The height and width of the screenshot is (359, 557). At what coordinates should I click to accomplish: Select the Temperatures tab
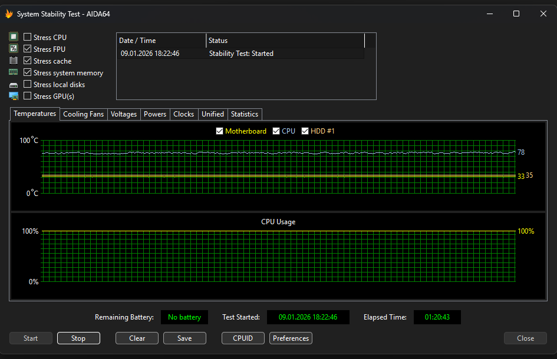pyautogui.click(x=35, y=114)
